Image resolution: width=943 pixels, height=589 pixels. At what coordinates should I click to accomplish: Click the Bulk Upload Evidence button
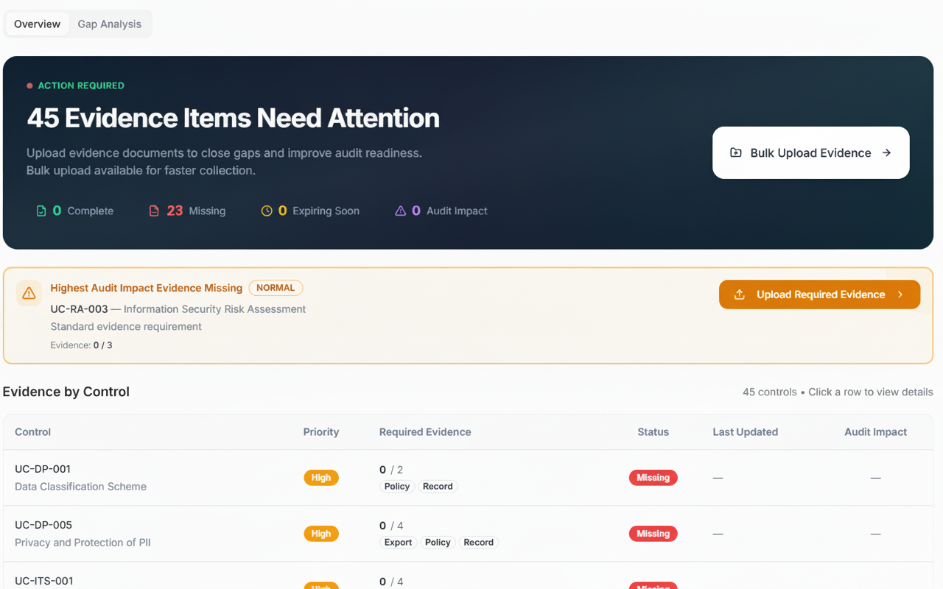810,152
